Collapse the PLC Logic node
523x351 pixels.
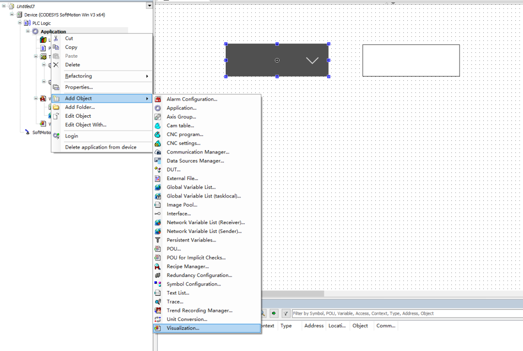coord(20,23)
